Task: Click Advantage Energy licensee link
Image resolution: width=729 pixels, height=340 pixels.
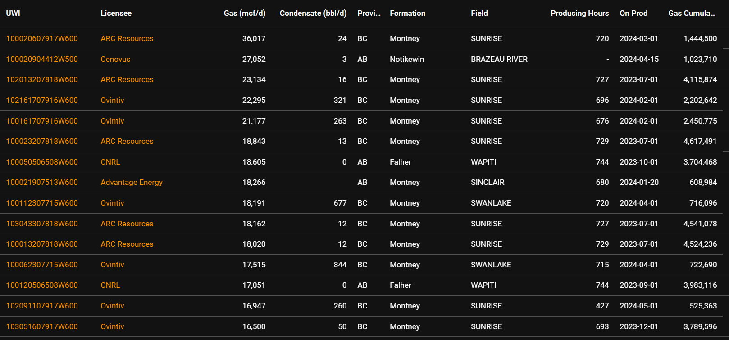Action: point(132,182)
